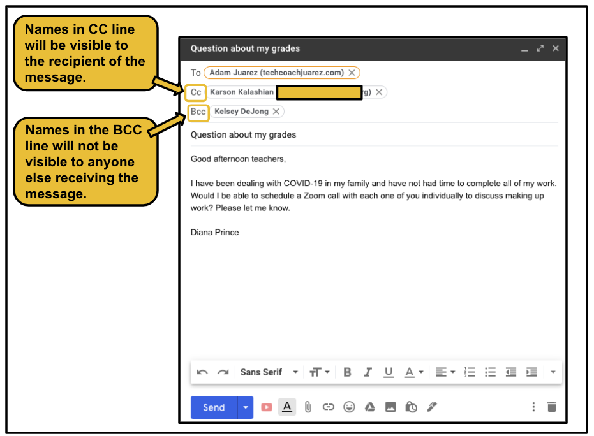This screenshot has height=436, width=594.
Task: Open more message options menu
Action: click(x=532, y=407)
